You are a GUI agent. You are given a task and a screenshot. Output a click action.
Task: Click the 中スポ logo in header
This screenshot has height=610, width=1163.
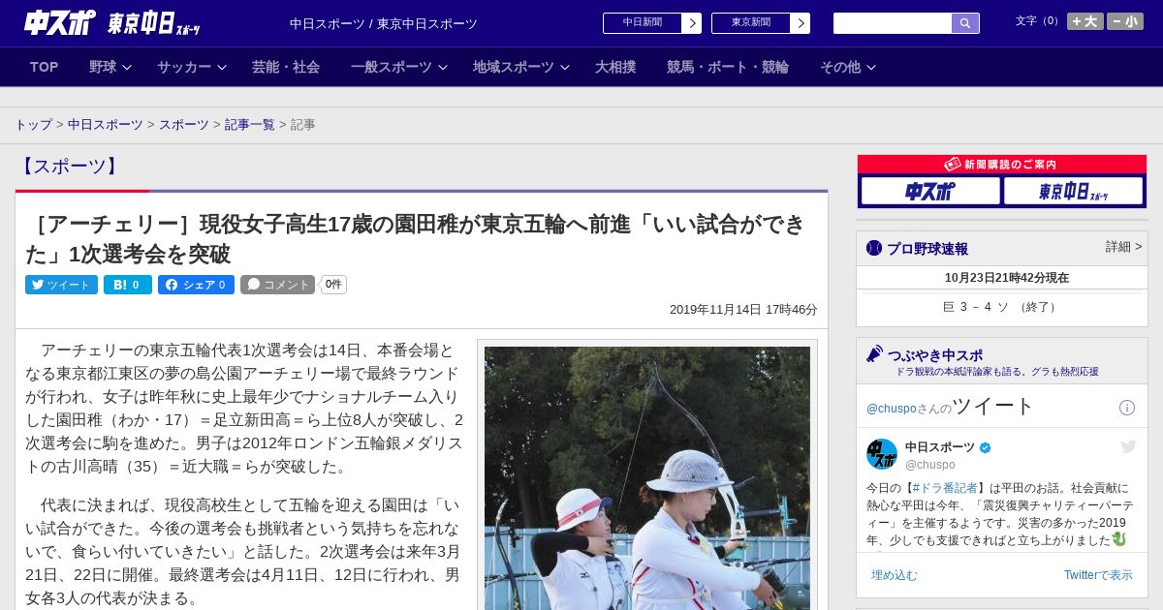click(x=60, y=22)
